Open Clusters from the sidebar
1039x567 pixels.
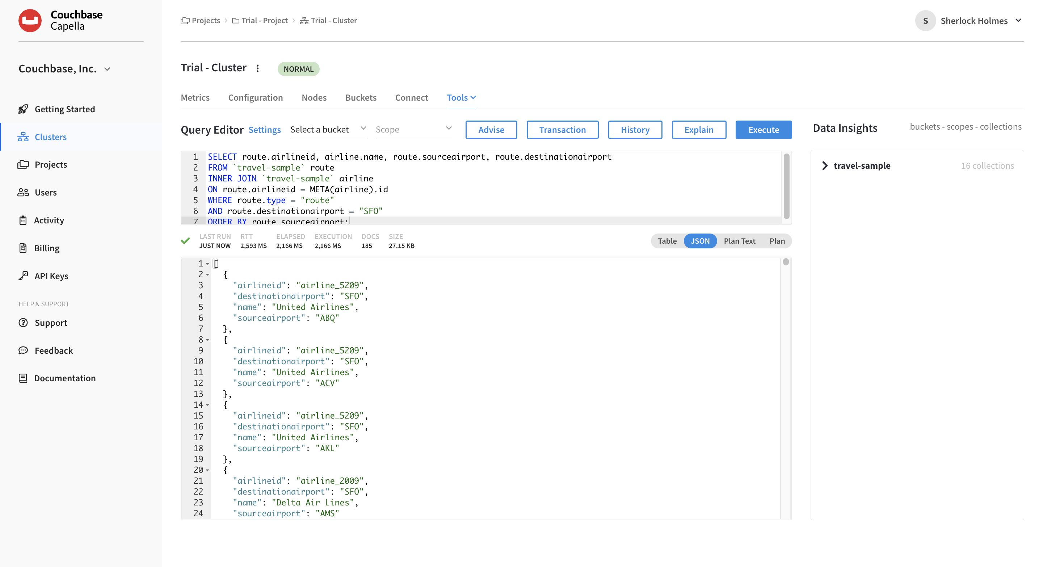click(x=50, y=137)
